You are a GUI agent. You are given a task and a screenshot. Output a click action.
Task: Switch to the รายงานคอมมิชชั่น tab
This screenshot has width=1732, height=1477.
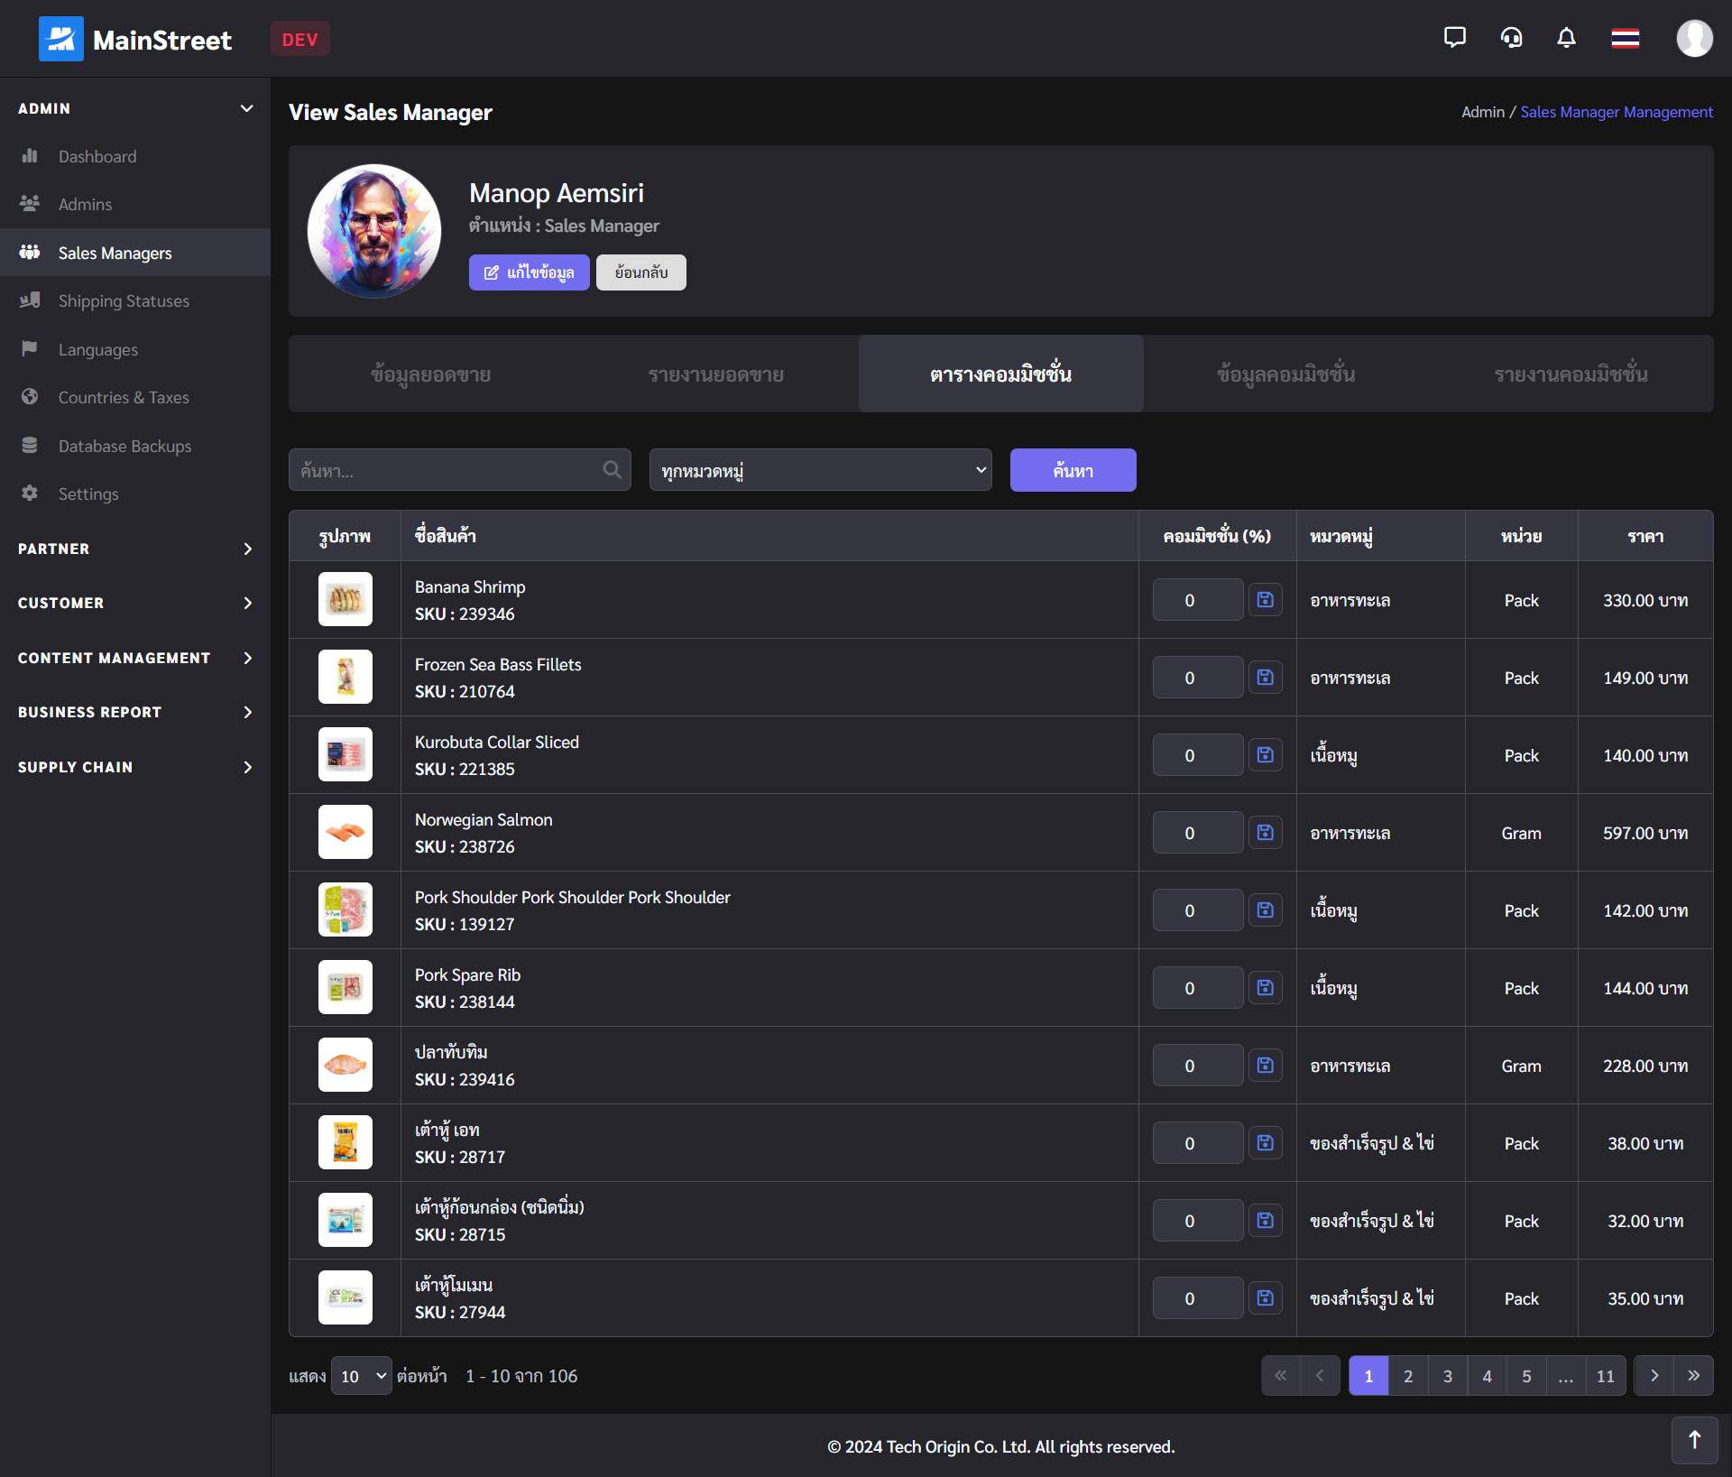point(1570,372)
